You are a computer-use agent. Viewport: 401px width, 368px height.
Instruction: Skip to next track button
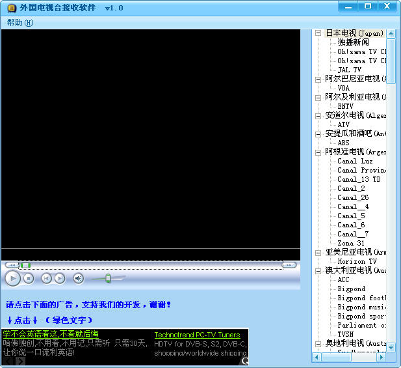tap(60, 278)
